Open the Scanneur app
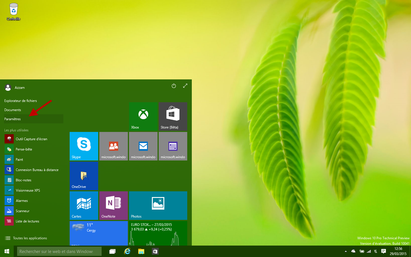411x257 pixels. (34, 211)
